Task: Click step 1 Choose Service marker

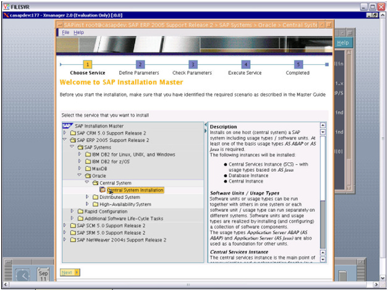Action: point(87,64)
